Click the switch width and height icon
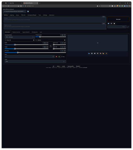The image size is (133, 150). pyautogui.click(x=51, y=46)
